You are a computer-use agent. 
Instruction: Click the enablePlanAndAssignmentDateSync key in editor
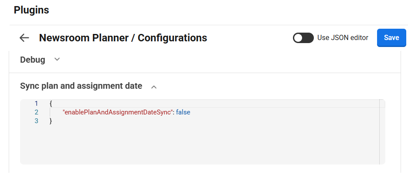[117, 112]
